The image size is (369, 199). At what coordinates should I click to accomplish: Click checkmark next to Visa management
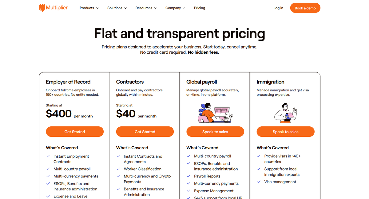point(259,182)
